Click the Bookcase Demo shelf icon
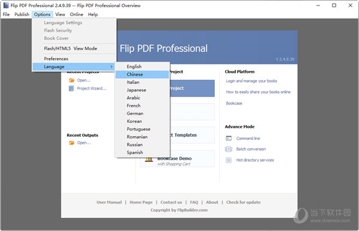This screenshot has width=359, height=231. coord(149,159)
